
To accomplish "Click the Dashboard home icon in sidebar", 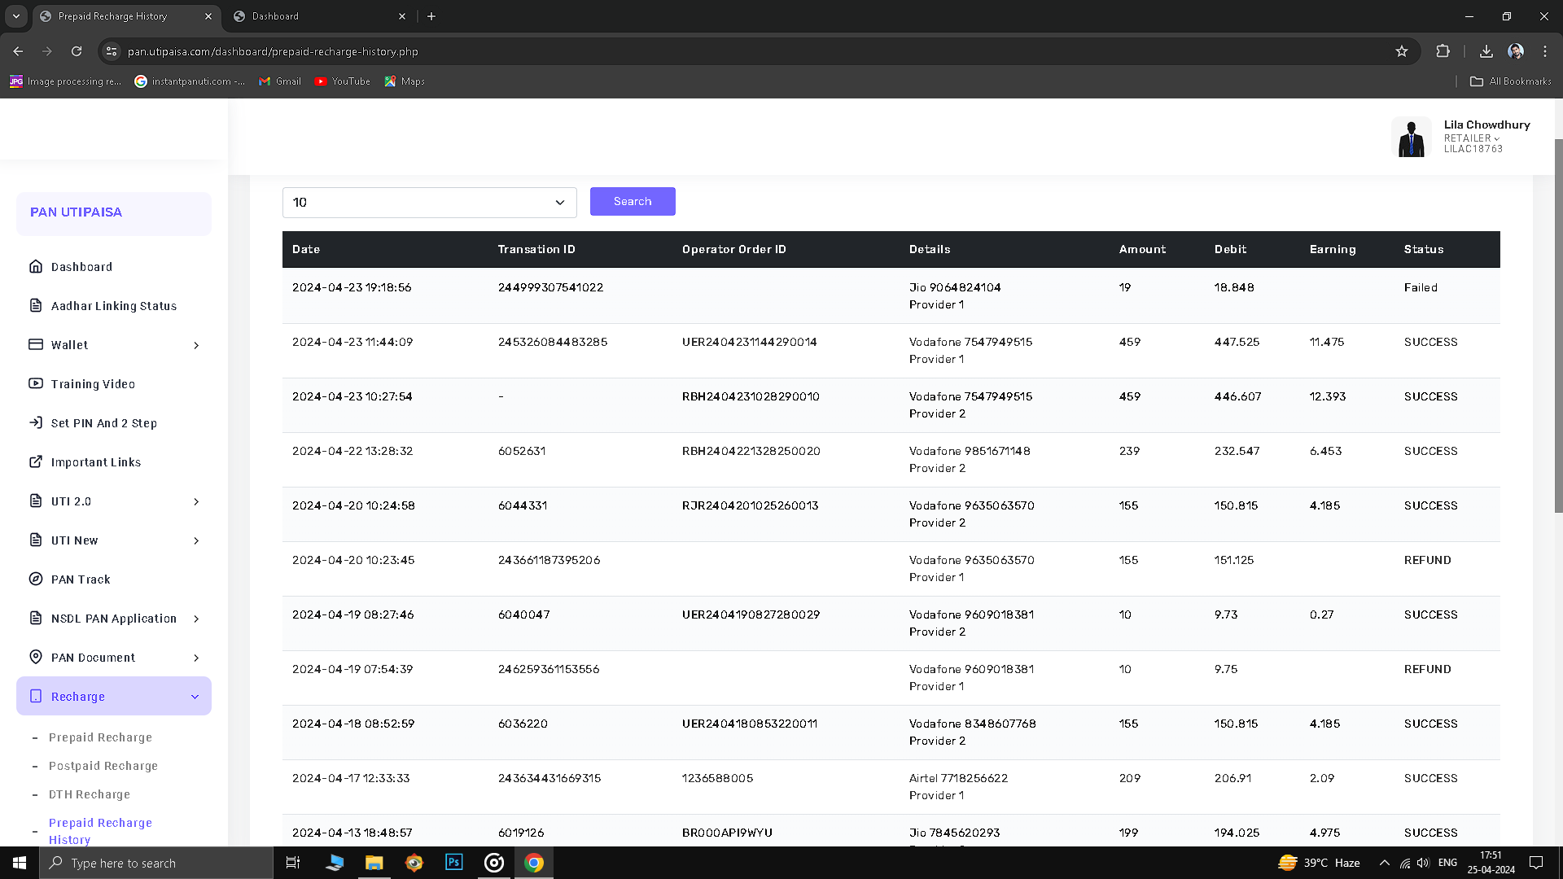I will point(36,267).
